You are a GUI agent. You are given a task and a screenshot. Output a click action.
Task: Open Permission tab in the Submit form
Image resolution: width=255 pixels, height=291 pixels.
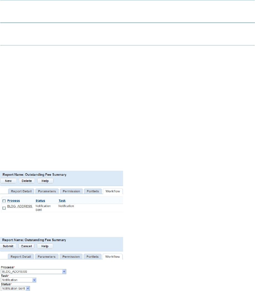(71, 257)
